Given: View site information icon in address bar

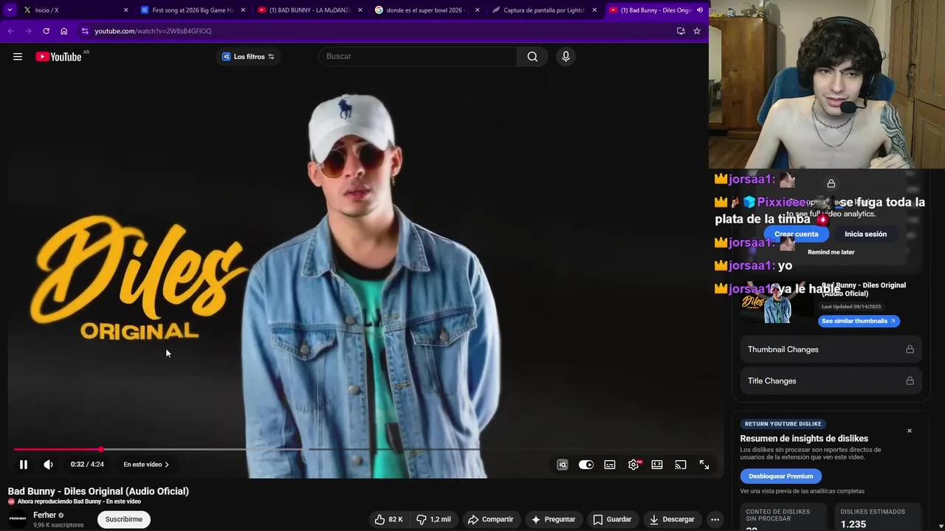Looking at the screenshot, I should click(x=85, y=31).
